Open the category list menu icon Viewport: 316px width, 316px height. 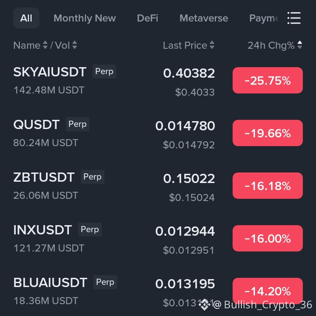(294, 18)
